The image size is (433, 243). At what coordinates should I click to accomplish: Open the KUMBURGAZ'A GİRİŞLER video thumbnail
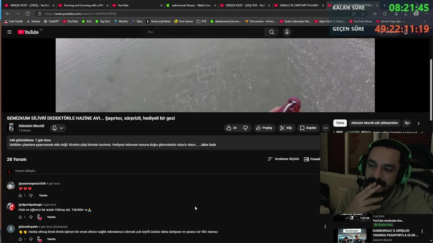click(352, 236)
